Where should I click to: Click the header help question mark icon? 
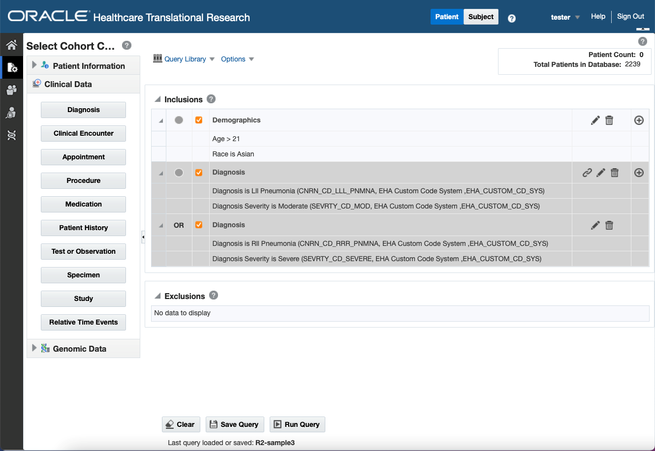[x=512, y=18]
